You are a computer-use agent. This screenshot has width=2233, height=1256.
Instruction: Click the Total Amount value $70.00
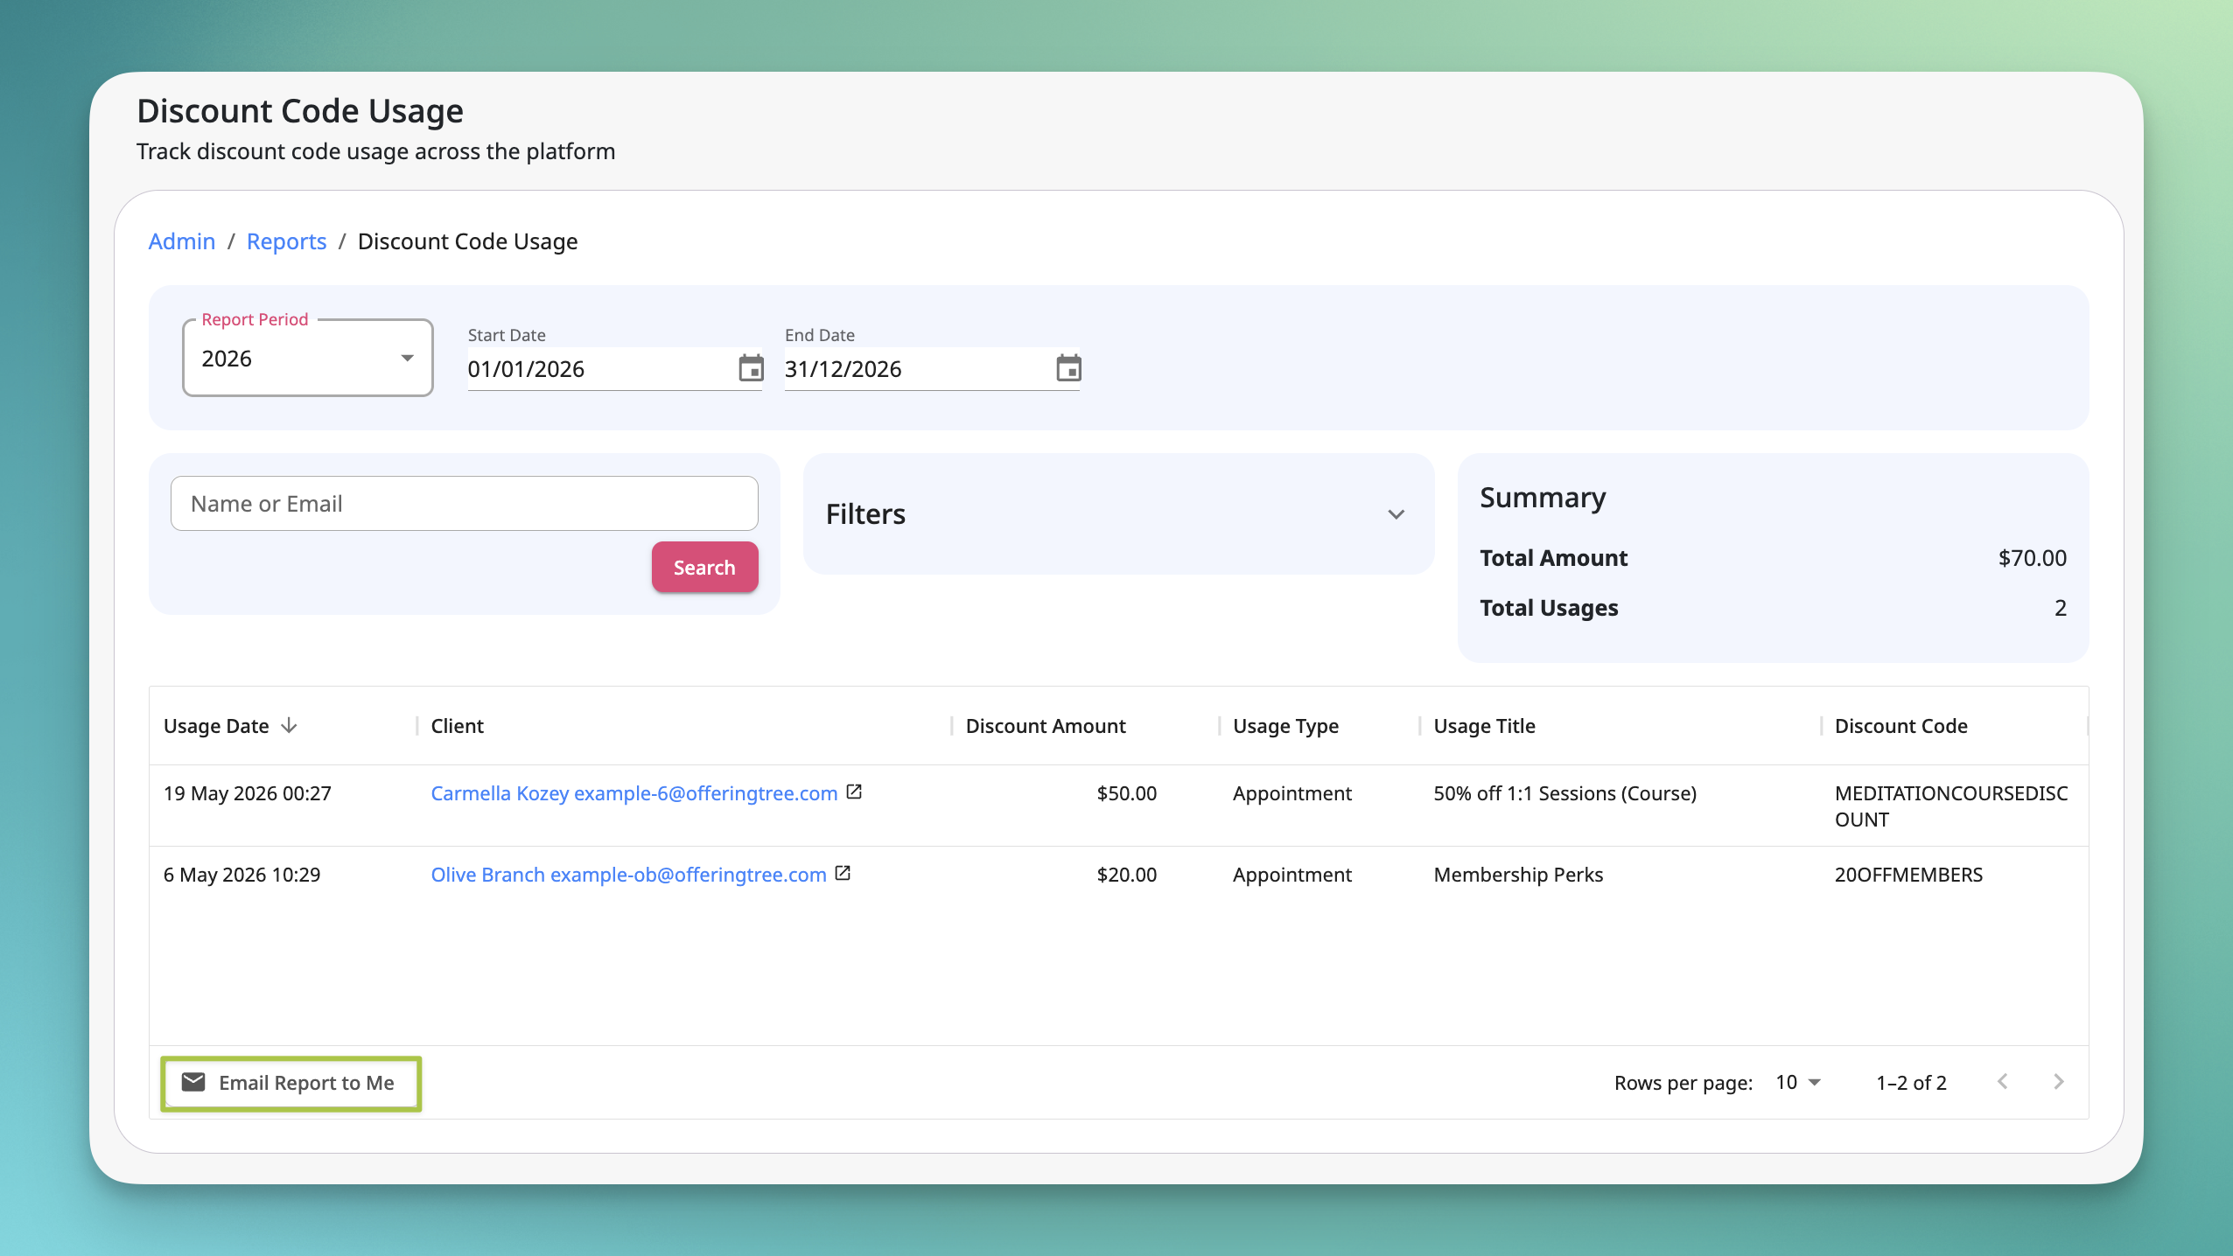point(2032,558)
